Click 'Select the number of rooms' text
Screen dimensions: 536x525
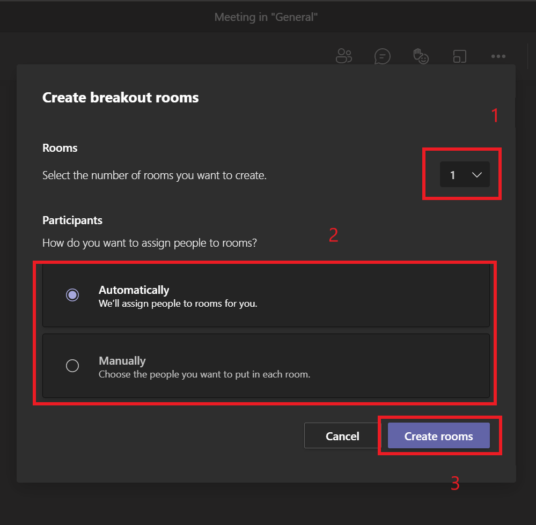click(x=155, y=175)
